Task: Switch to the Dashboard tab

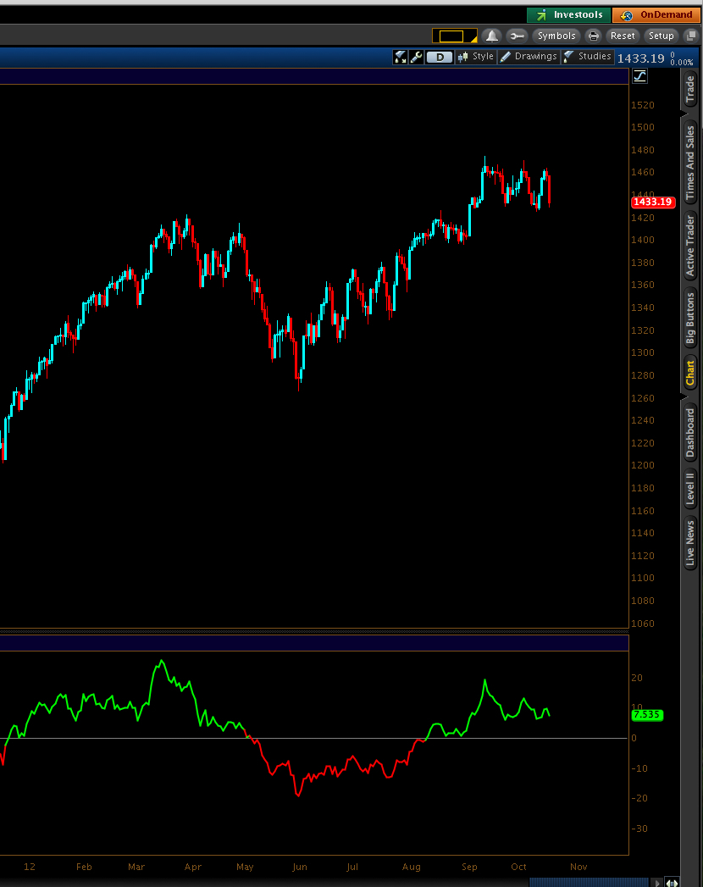Action: coord(690,433)
